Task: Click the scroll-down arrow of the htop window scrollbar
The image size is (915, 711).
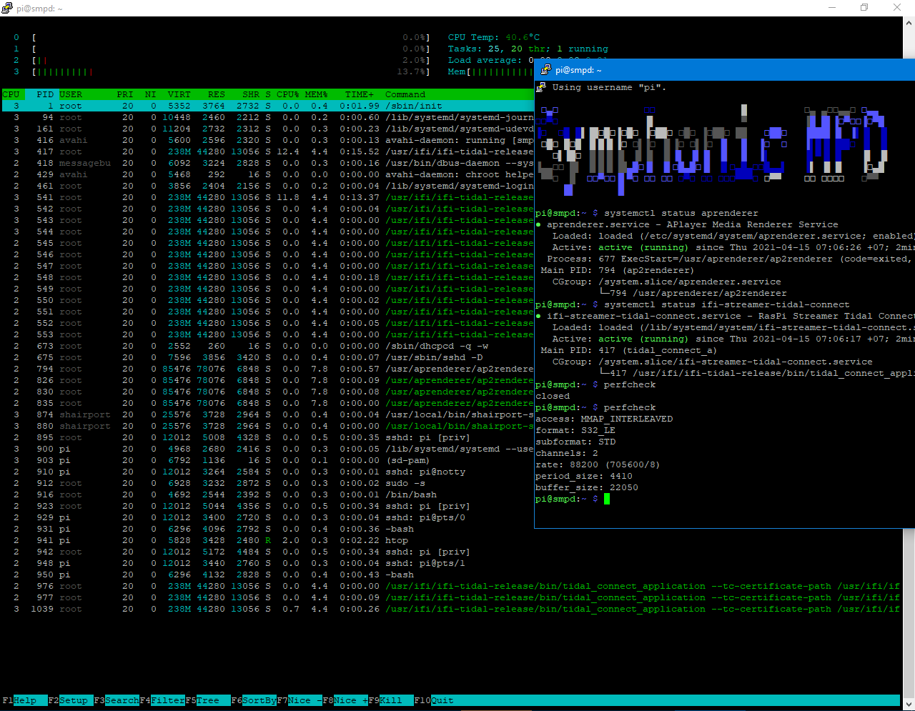Action: coord(909,705)
